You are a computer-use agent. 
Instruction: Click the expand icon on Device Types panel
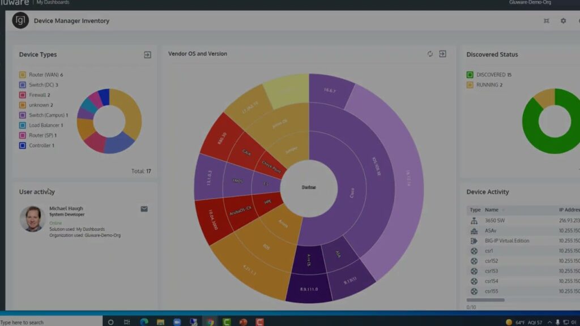point(148,54)
